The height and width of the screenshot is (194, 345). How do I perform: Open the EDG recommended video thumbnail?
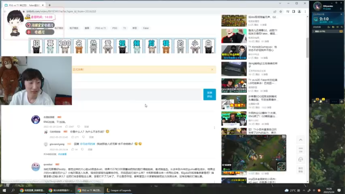pos(234,102)
